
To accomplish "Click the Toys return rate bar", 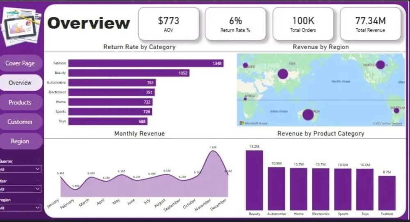I will click(x=108, y=121).
